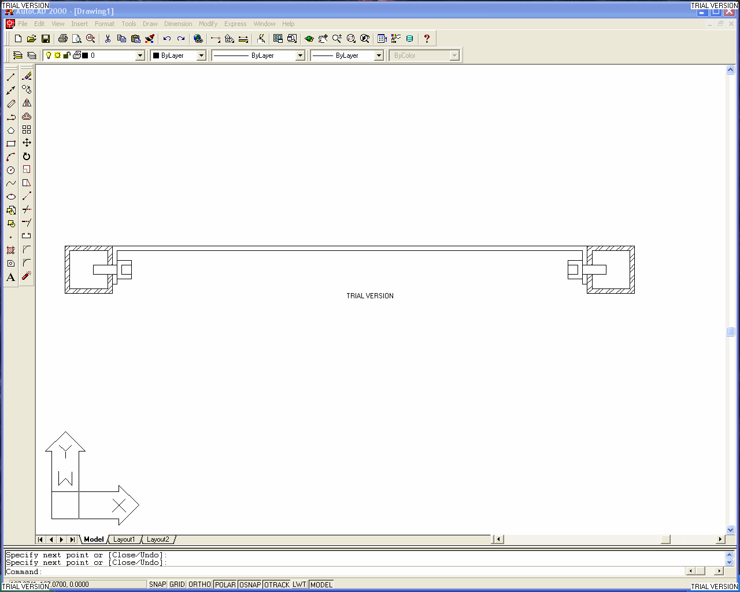Open the ByLayer color dropdown
The image size is (740, 592).
201,55
